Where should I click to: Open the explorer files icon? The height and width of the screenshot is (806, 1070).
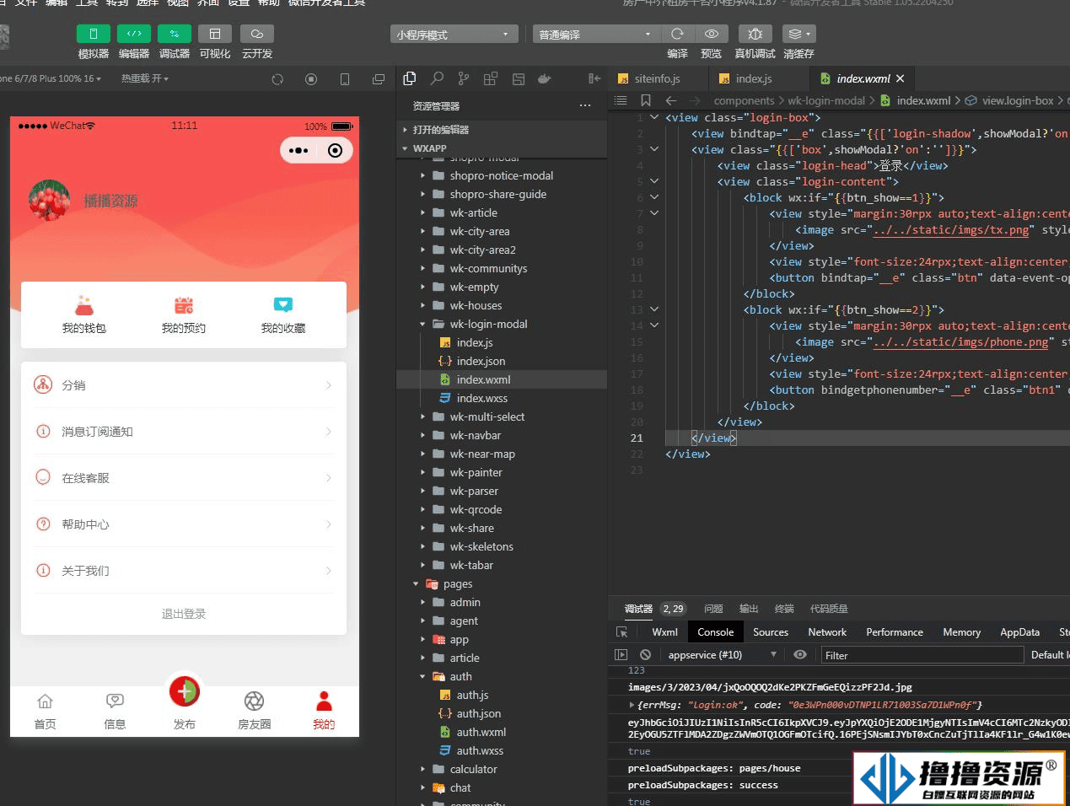point(410,78)
